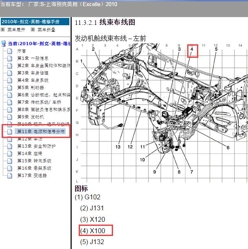The height and width of the screenshot is (249, 248).
Task: Open 第3章 车身修理
Action: (x=33, y=73)
